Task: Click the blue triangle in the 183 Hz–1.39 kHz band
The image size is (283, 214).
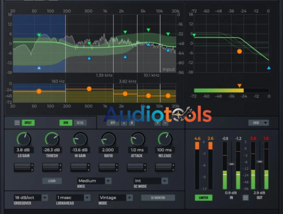Action: click(x=89, y=58)
